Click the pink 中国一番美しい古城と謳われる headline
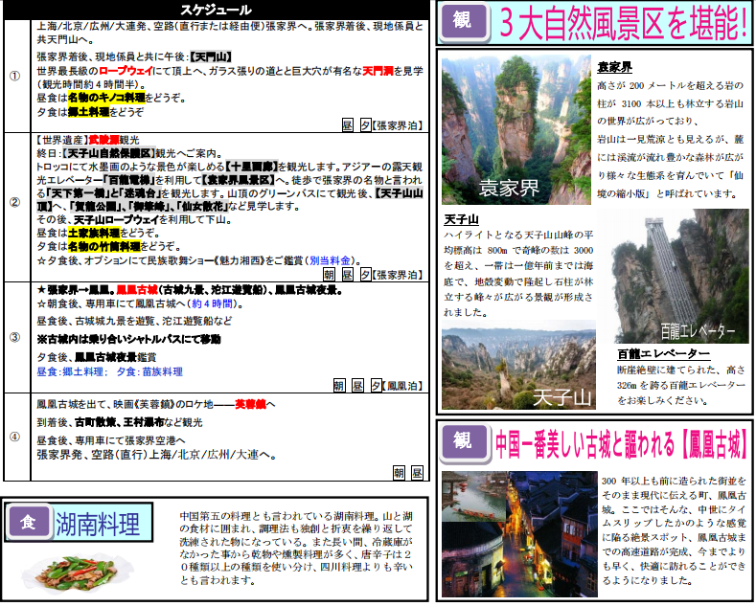 pos(622,443)
